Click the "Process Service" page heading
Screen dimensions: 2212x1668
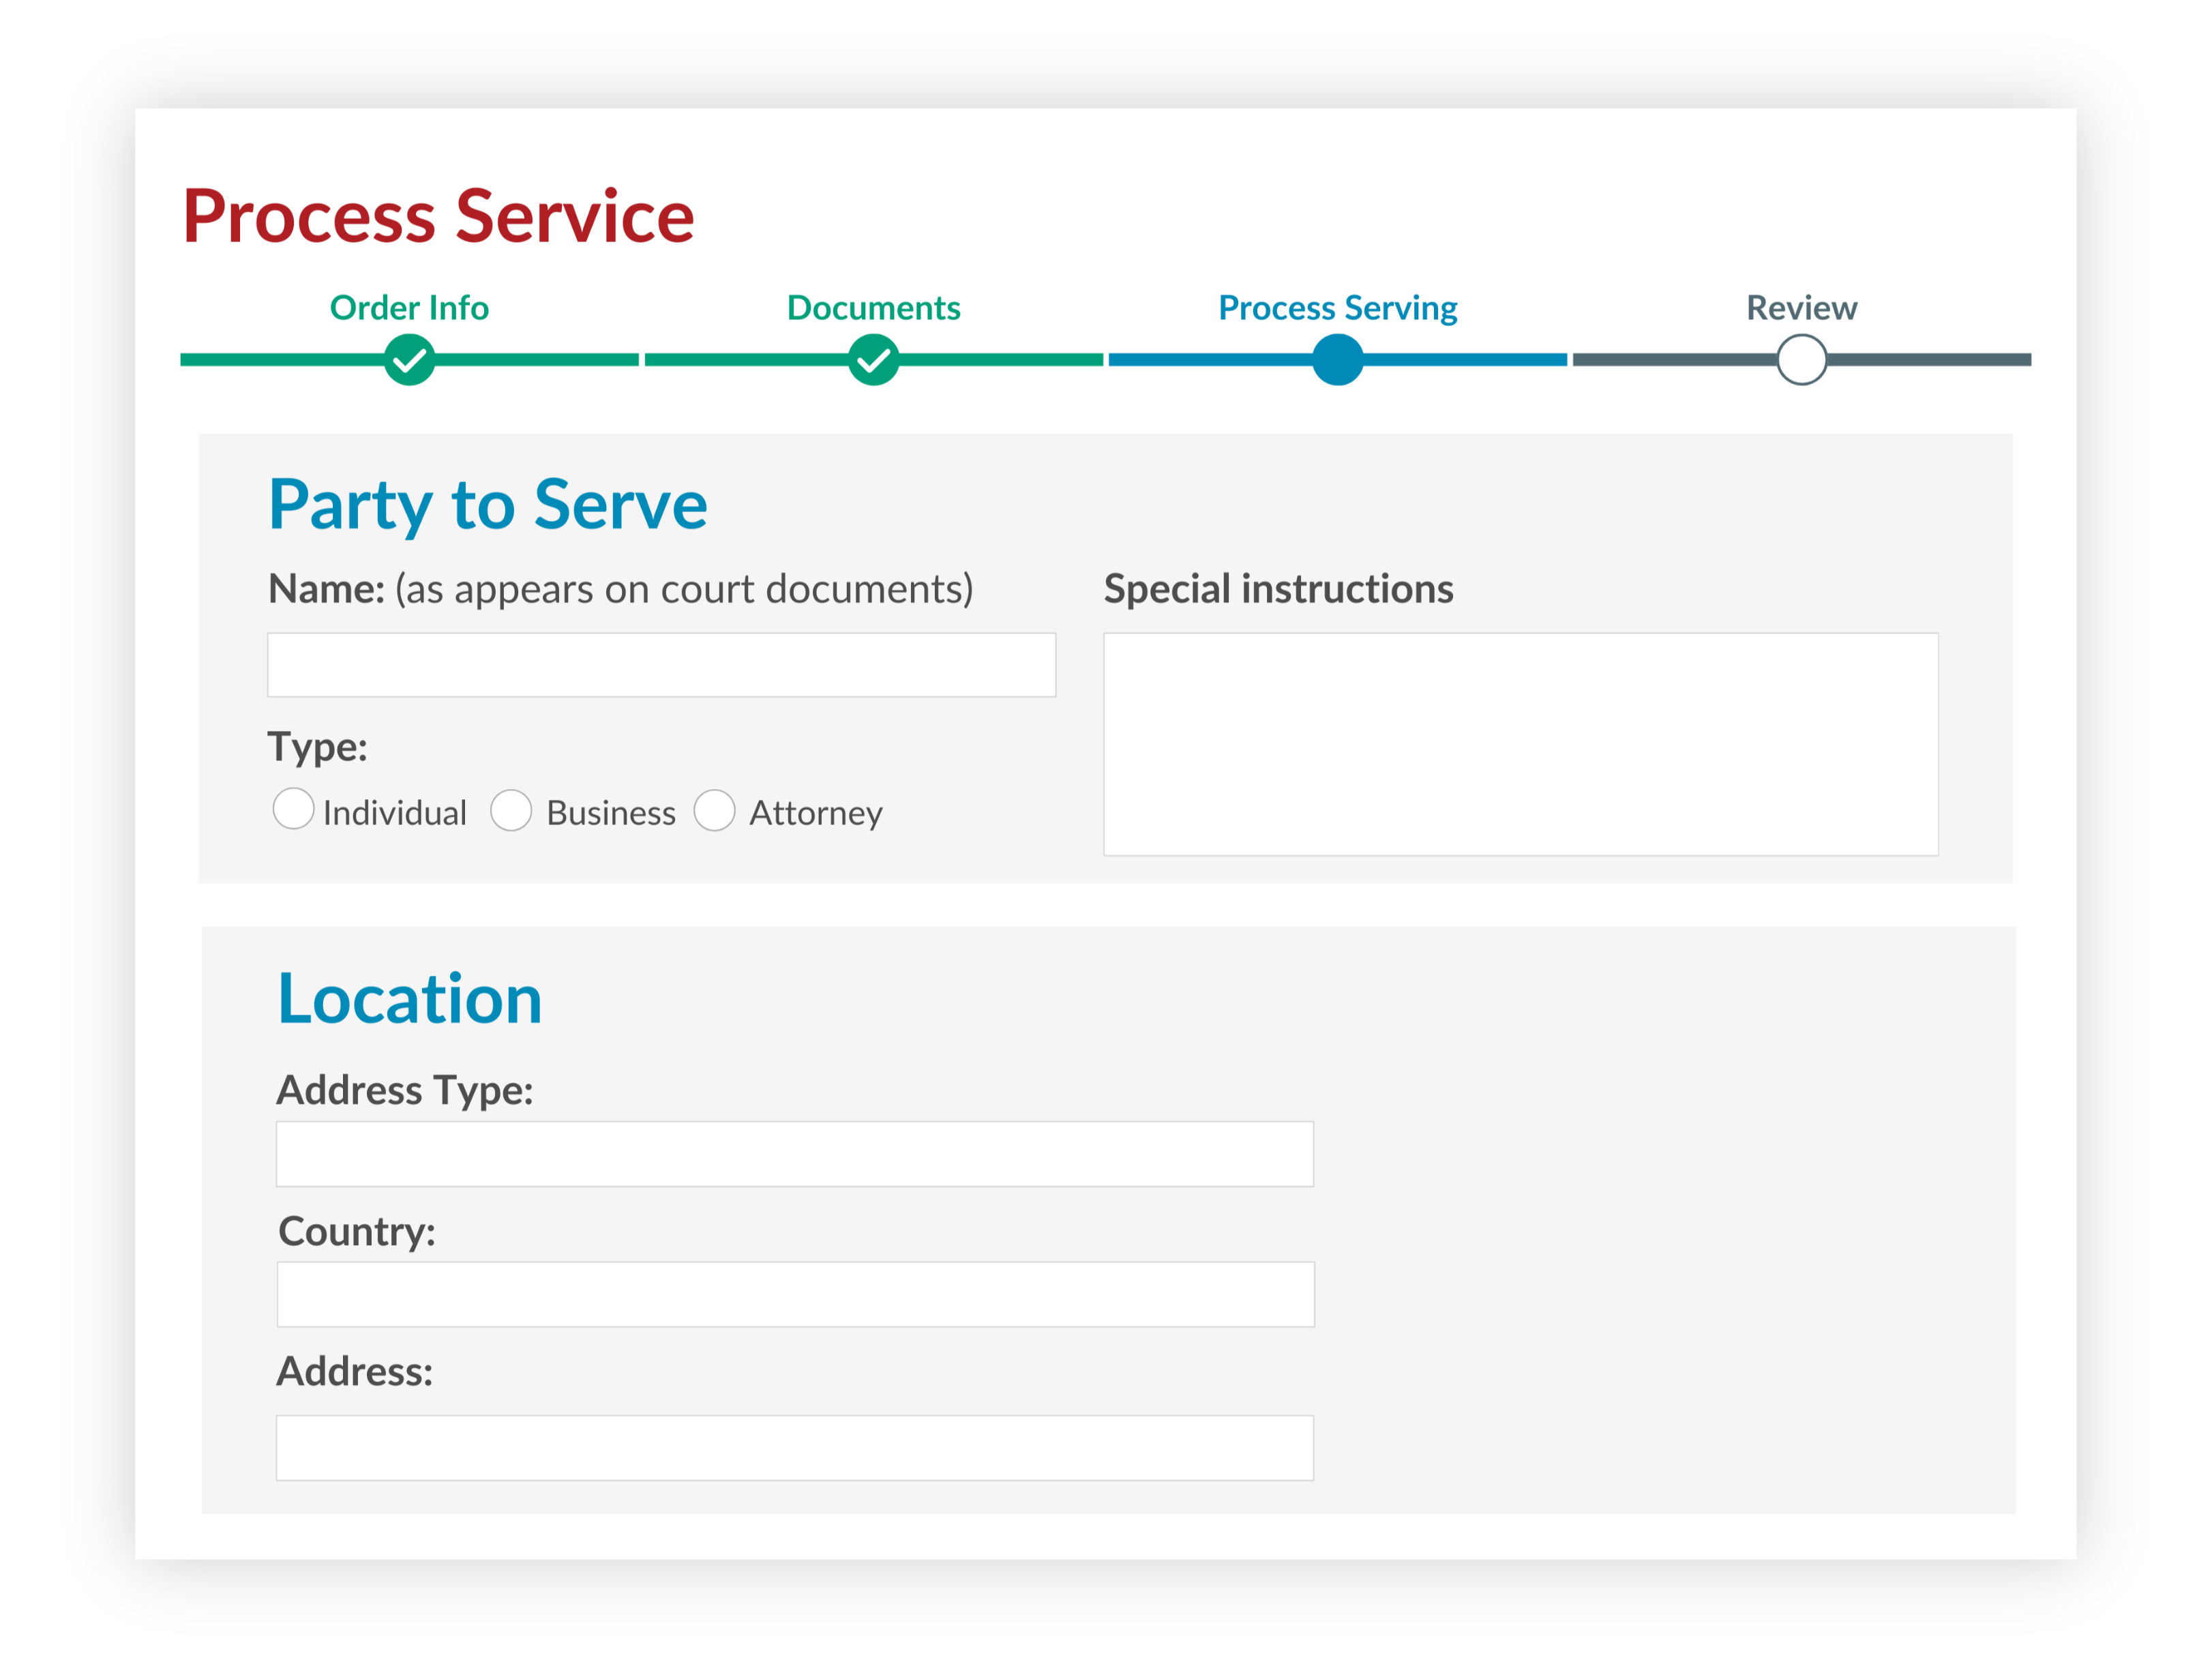pos(438,216)
